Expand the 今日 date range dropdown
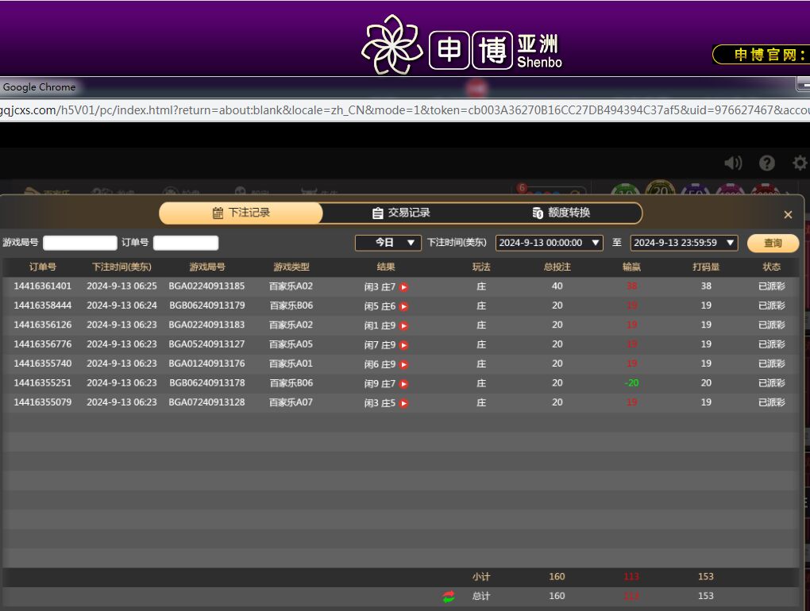Screen dimensions: 810x611 [x=388, y=243]
